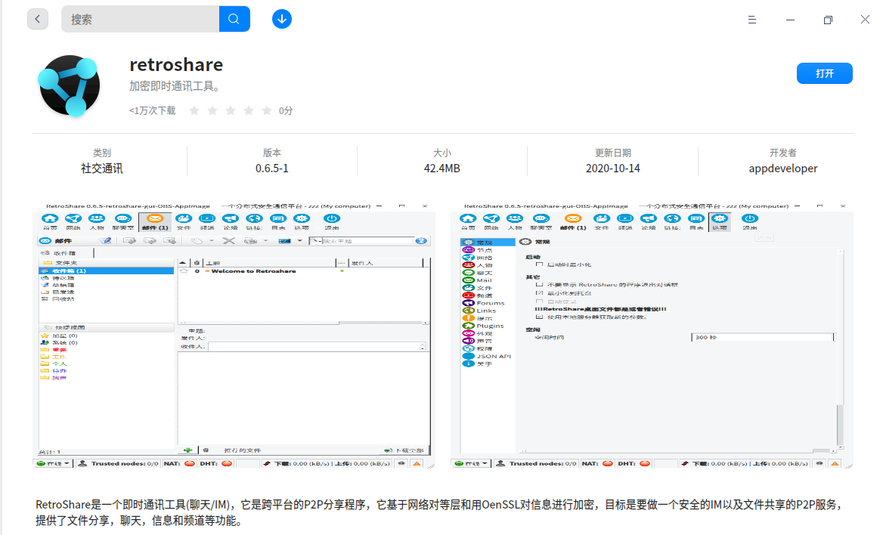Click the version value 0.6.5-1
883x535 pixels.
point(272,169)
